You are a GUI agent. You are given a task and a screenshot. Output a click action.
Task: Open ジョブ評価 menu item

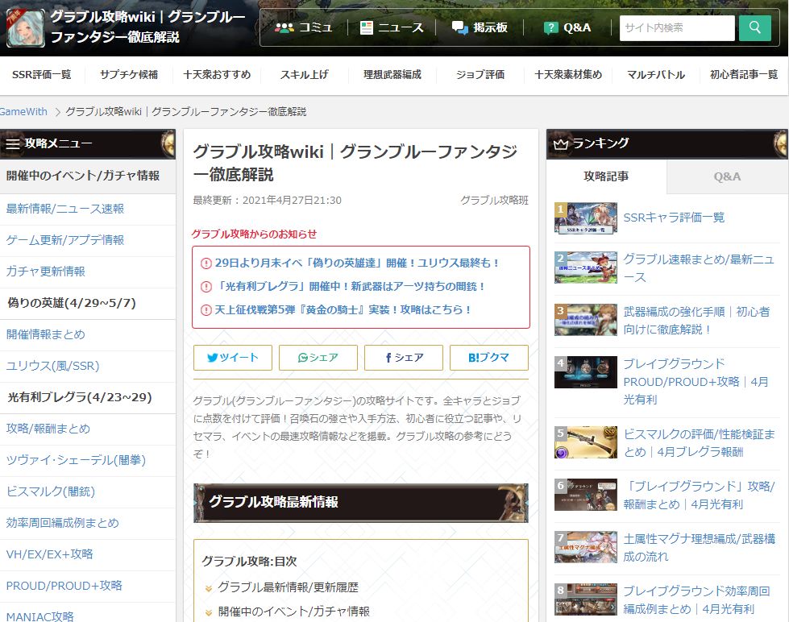[x=480, y=74]
